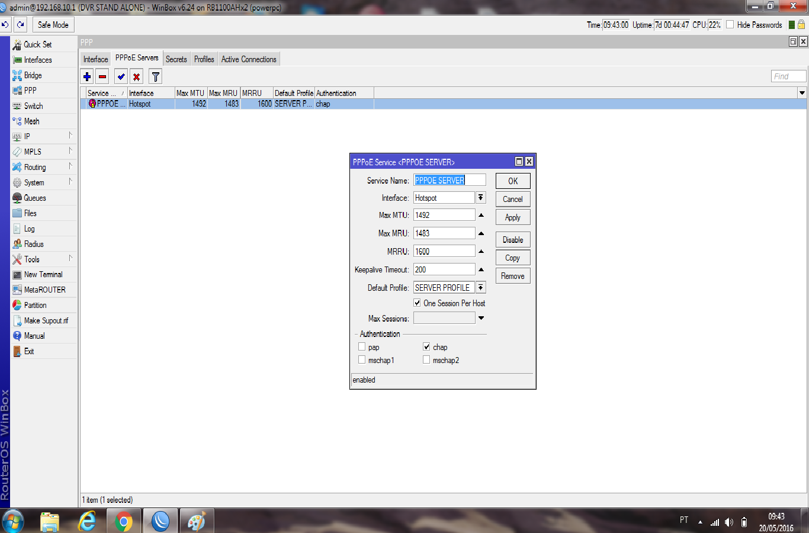Click Exit in the sidebar
This screenshot has width=809, height=533.
pyautogui.click(x=29, y=351)
